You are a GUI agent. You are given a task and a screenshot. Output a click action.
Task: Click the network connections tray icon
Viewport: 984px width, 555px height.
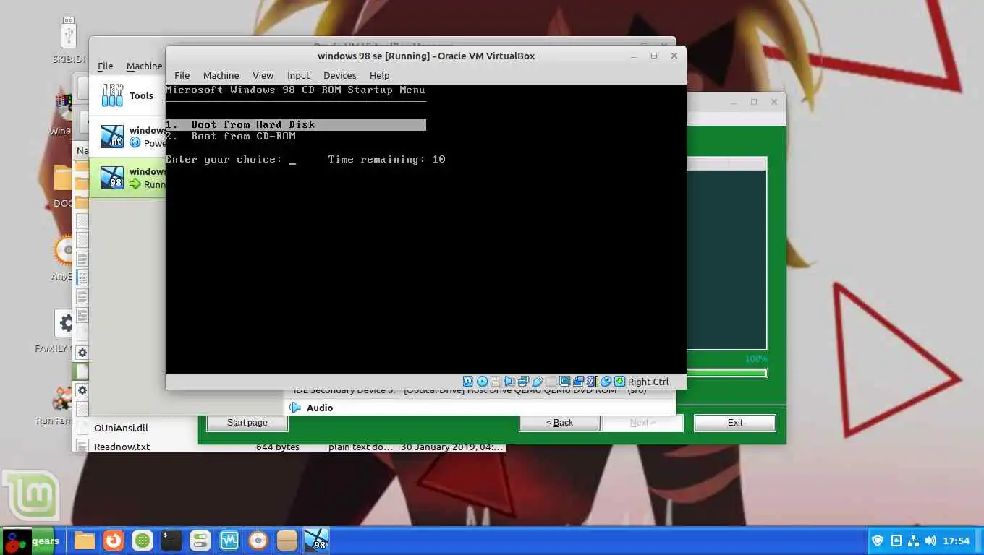click(x=913, y=541)
